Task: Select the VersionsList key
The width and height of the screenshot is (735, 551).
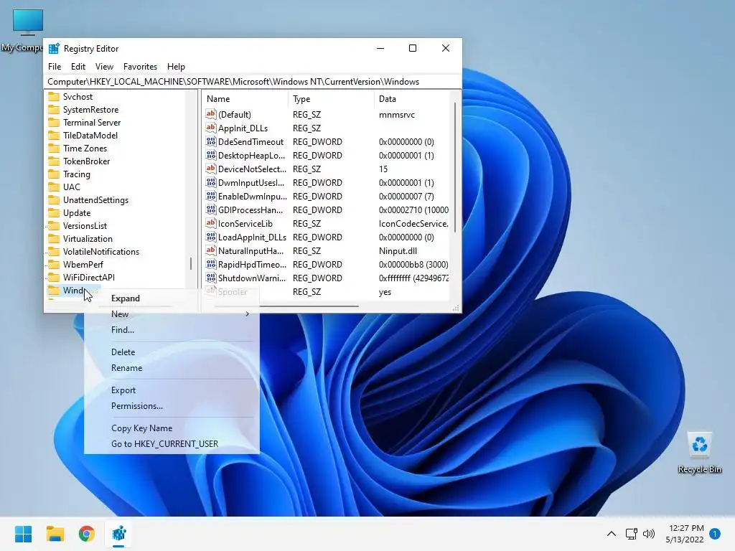Action: click(85, 226)
